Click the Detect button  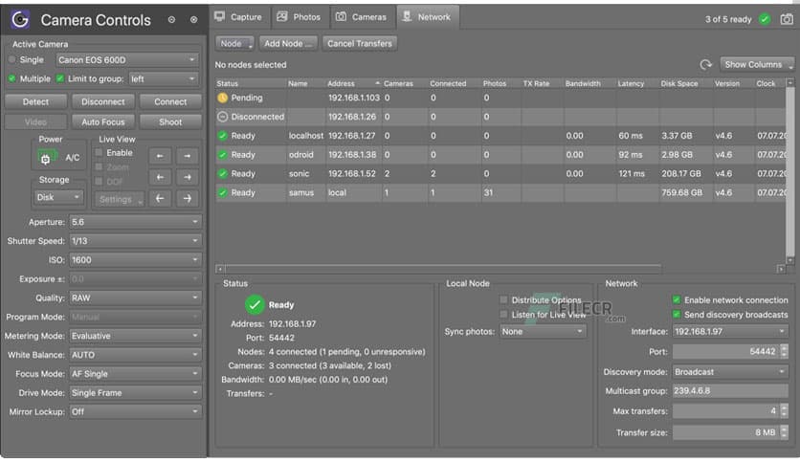pos(35,101)
